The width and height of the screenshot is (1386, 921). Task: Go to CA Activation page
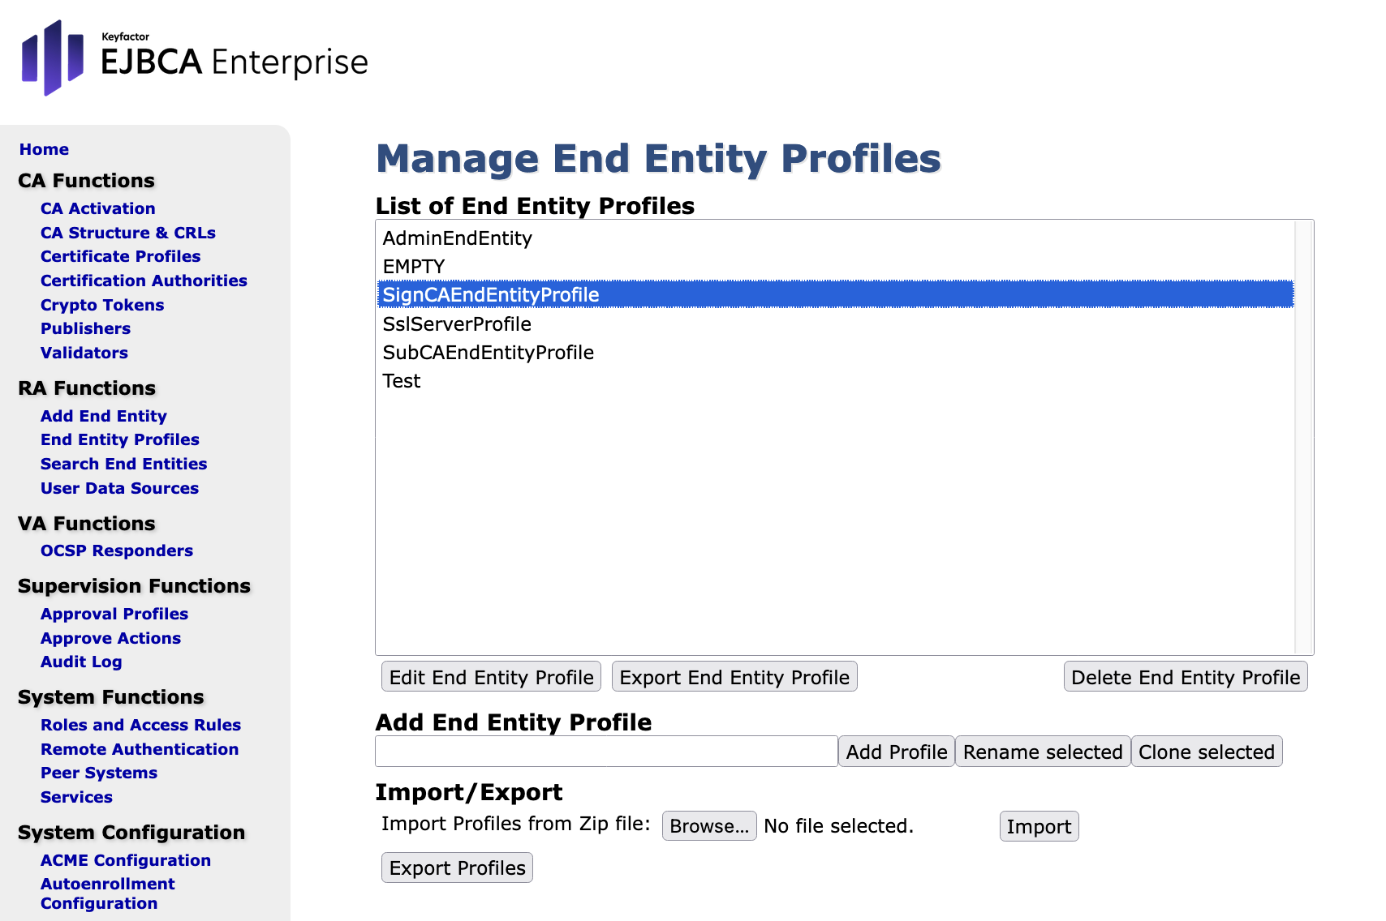tap(97, 208)
